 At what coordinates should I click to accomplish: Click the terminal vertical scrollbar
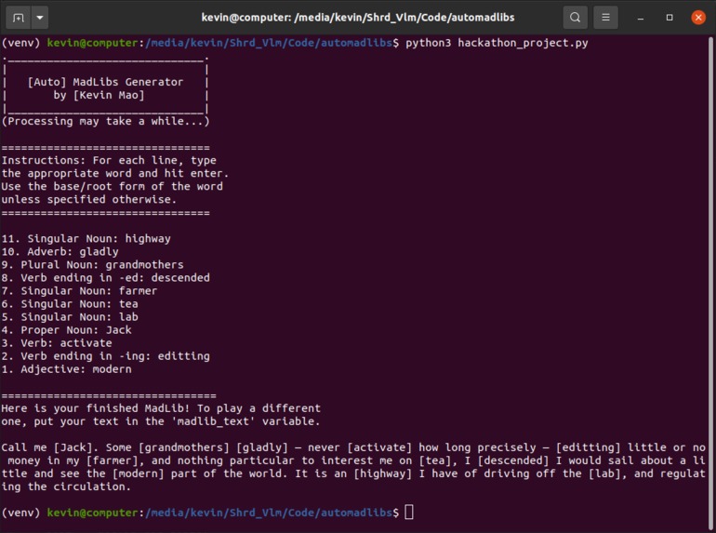(x=710, y=283)
